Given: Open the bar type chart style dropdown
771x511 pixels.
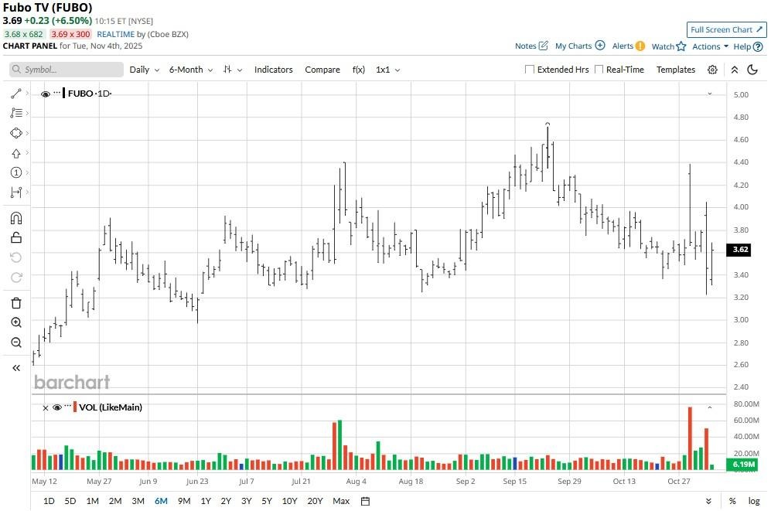Looking at the screenshot, I should pyautogui.click(x=233, y=70).
